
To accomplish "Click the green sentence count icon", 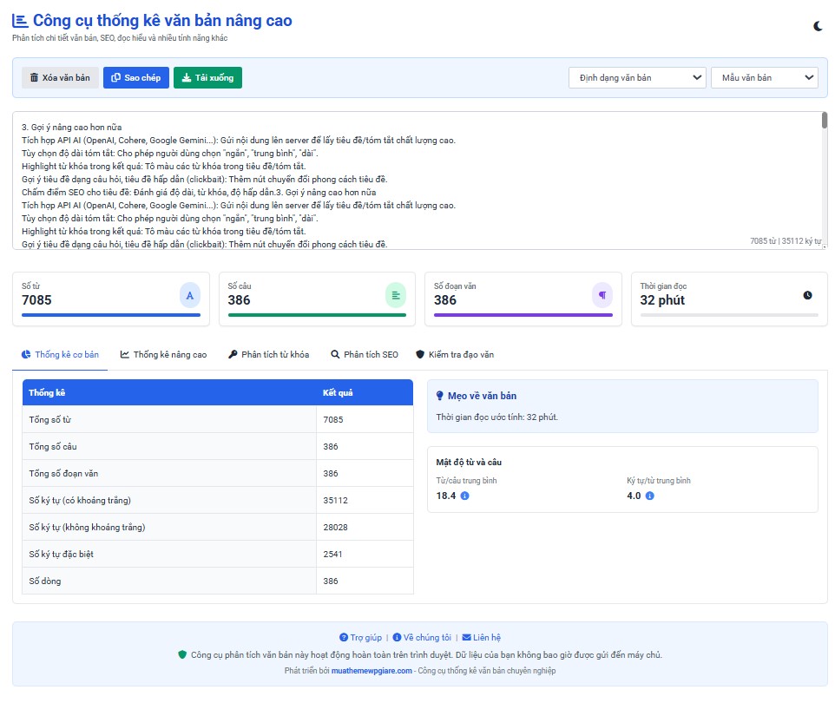I will tap(396, 295).
